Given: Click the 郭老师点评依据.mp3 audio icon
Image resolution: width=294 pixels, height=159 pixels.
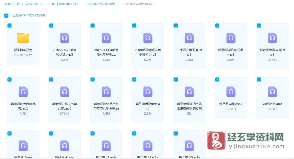Looking at the screenshot, I should click(272, 38).
